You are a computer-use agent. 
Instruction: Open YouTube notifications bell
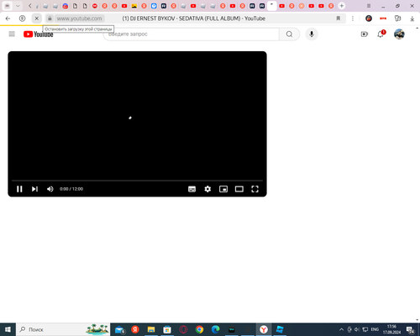click(381, 34)
